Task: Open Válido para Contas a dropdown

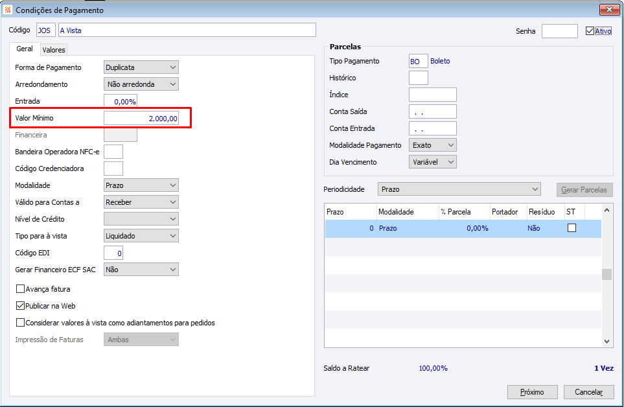Action: pos(141,202)
